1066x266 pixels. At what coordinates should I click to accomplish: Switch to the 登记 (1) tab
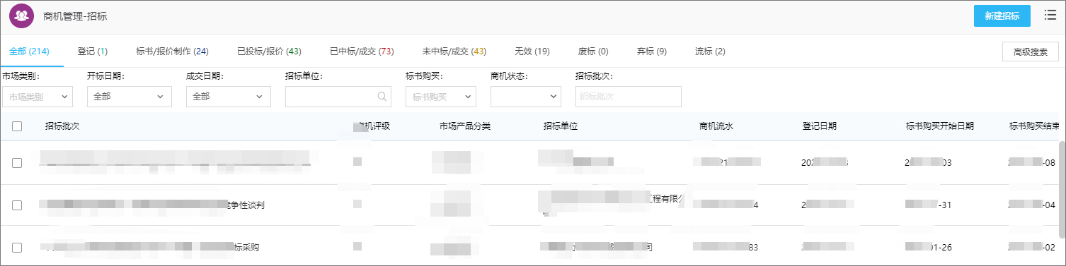click(x=93, y=52)
